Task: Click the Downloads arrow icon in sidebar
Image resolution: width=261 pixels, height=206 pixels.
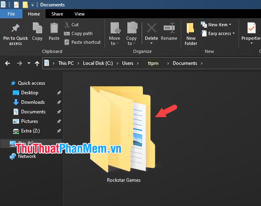Action: 16,102
